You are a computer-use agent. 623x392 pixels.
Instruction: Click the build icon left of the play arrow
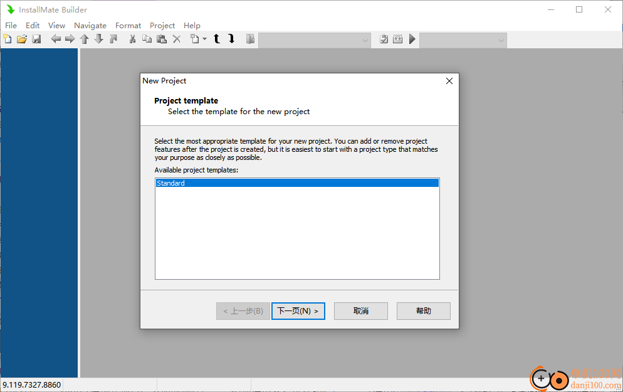(398, 39)
